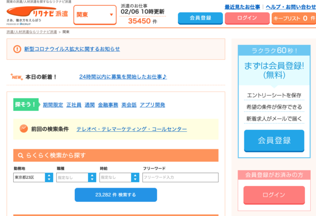Screen dimensions: 316x216
Task: Click the ラクラク60秒！ banner heading
Action: [274, 50]
